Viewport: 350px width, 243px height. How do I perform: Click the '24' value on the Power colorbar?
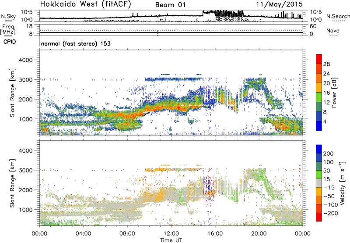point(326,74)
